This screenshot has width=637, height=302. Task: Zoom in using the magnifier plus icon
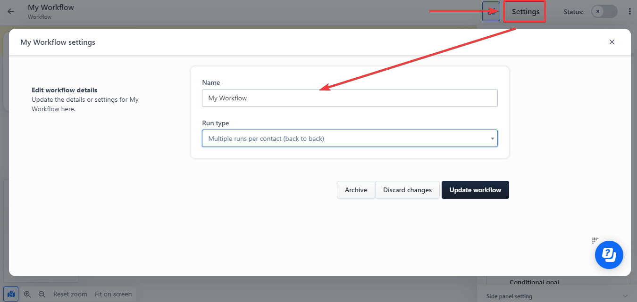pyautogui.click(x=27, y=294)
